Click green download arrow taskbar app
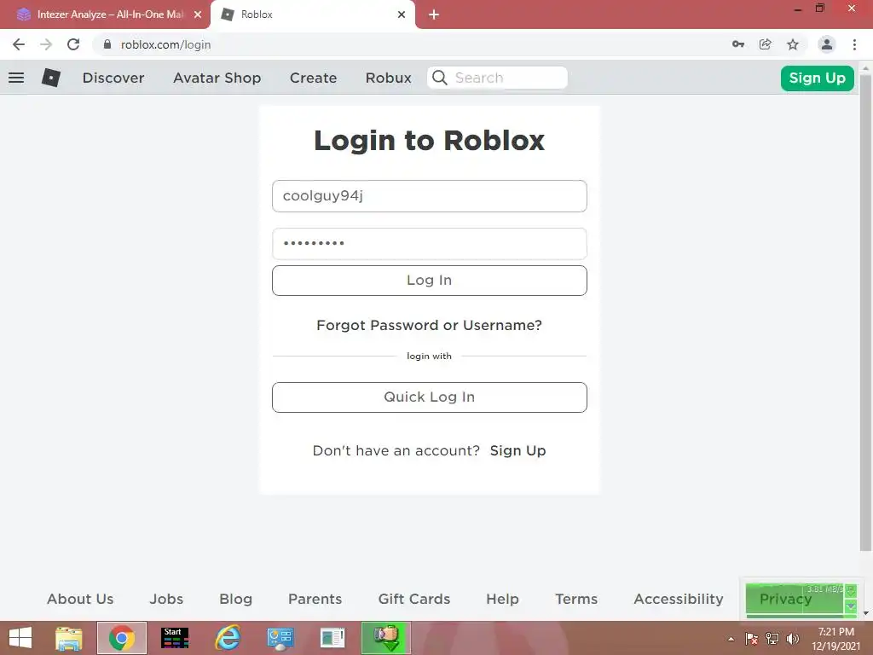This screenshot has height=655, width=873. pos(386,638)
